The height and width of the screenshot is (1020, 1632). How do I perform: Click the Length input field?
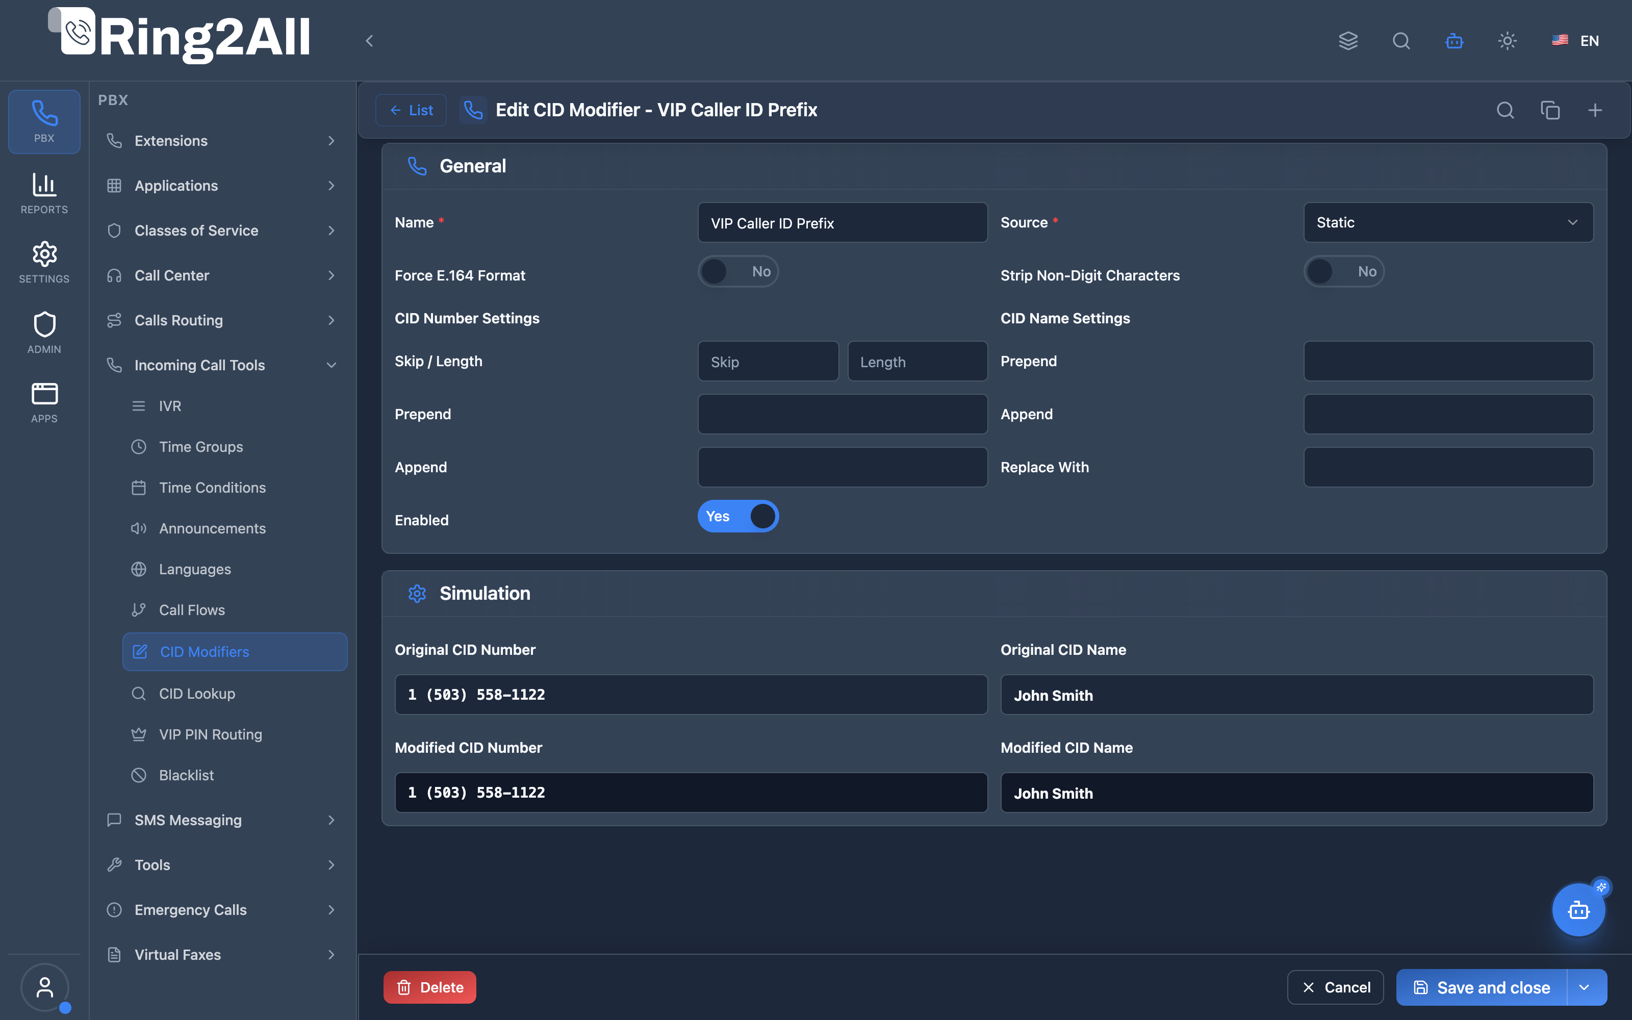coord(918,362)
